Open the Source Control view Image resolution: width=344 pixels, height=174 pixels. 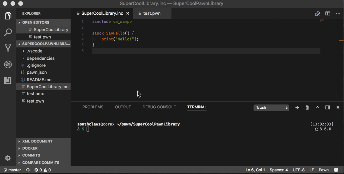tap(8, 48)
